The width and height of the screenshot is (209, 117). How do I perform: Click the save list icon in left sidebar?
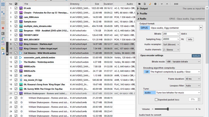3,44
